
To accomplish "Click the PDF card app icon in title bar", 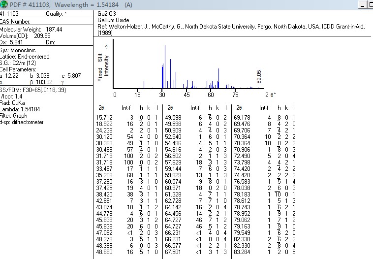I will pos(4,4).
